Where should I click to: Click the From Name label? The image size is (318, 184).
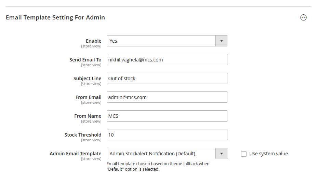88,116
